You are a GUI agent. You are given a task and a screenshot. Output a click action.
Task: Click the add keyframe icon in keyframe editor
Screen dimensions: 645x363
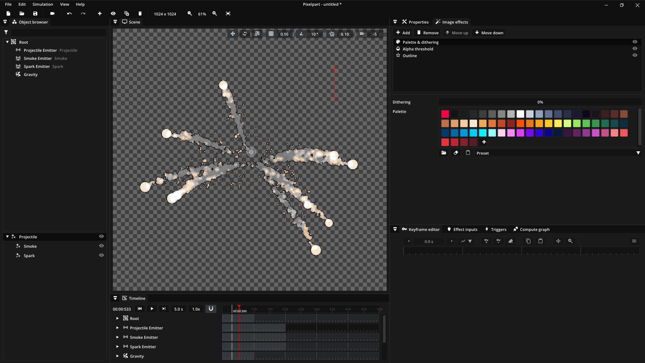(486, 241)
